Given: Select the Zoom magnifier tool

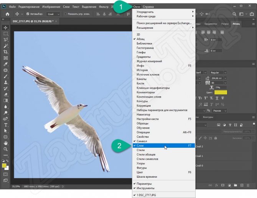Looking at the screenshot, I should pyautogui.click(x=6, y=148).
